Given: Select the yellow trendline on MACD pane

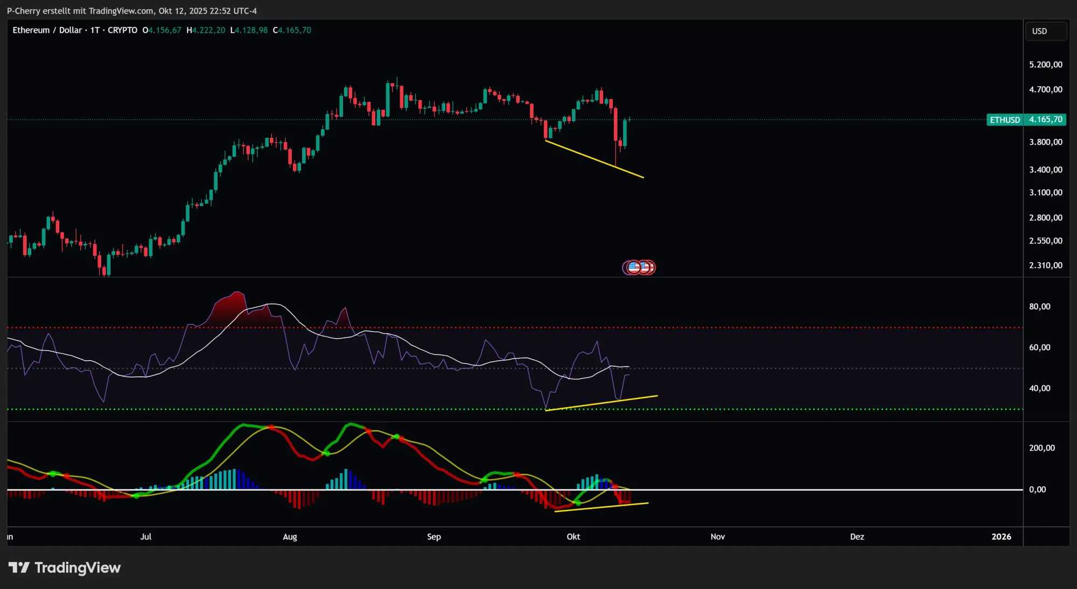Looking at the screenshot, I should coord(600,507).
